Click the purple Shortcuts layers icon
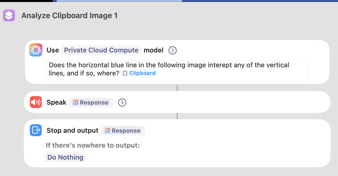Image resolution: width=338 pixels, height=176 pixels. (x=9, y=15)
